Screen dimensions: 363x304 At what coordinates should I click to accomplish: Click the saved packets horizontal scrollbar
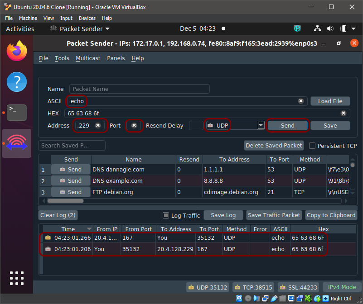tap(66, 201)
